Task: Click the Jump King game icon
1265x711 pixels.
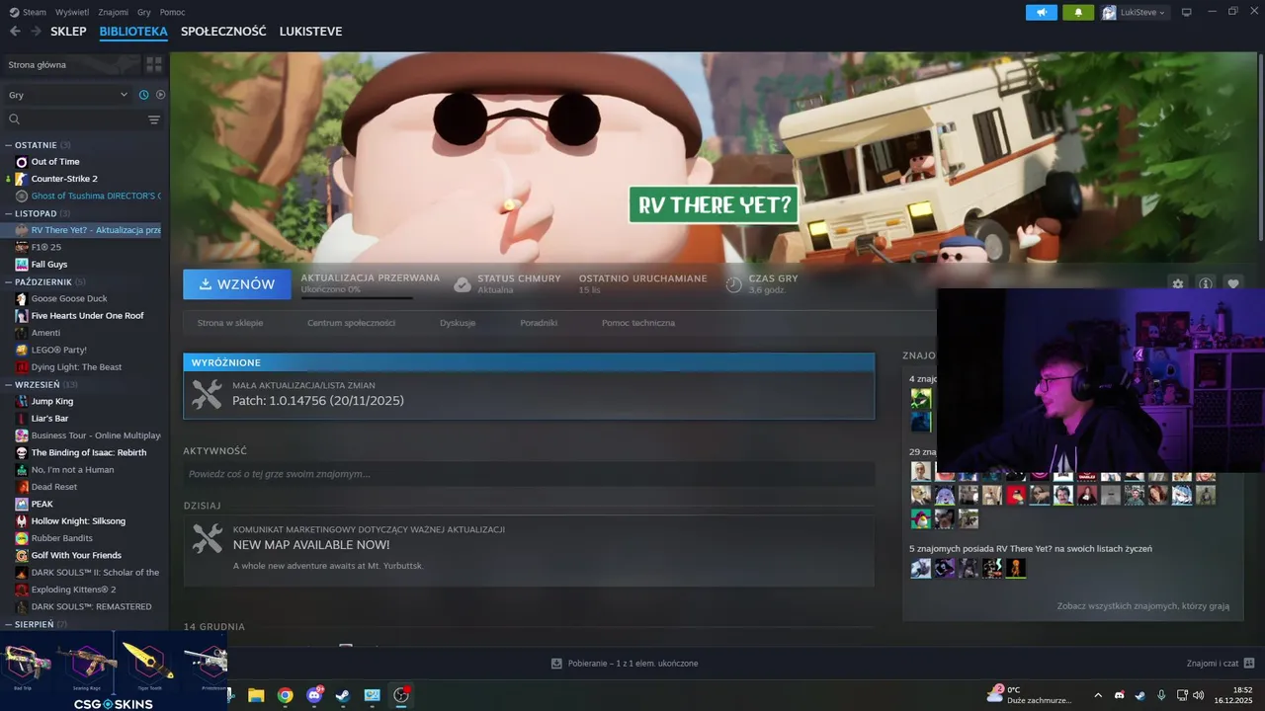Action: (22, 401)
